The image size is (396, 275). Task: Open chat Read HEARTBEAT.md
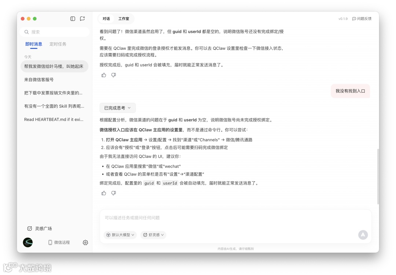pyautogui.click(x=54, y=119)
